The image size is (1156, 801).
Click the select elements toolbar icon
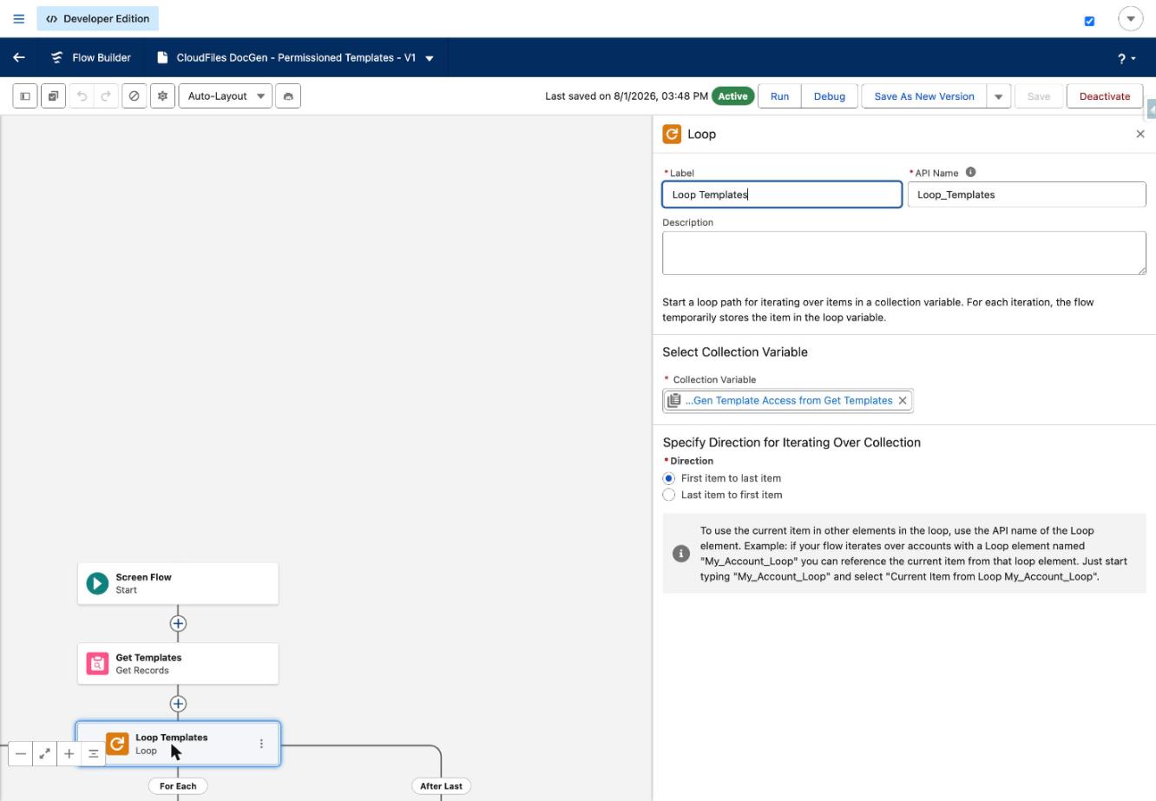(x=53, y=96)
